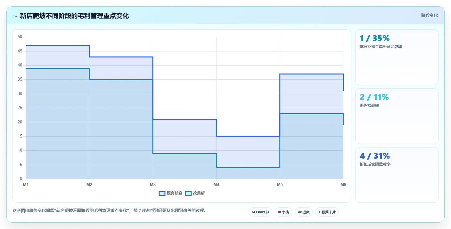Click the 试营业期菜单验证完成率 label
This screenshot has width=451, height=229.
point(381,47)
